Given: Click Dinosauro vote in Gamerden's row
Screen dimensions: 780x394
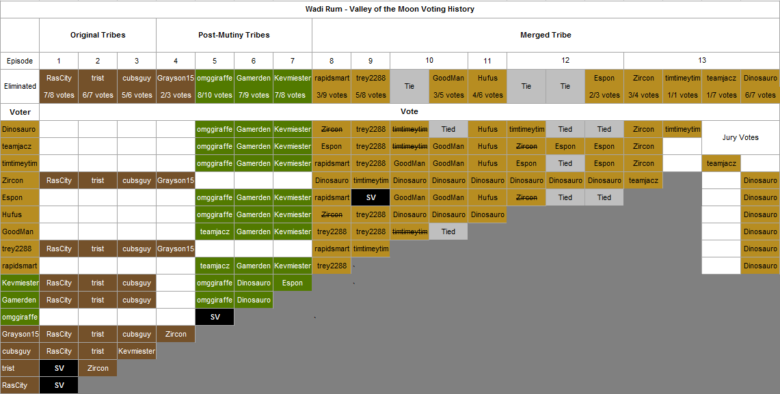Looking at the screenshot, I should point(253,300).
